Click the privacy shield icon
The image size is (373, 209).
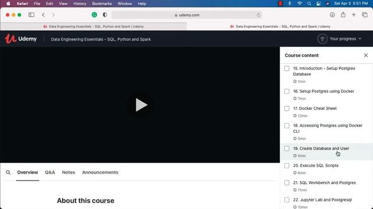click(105, 15)
